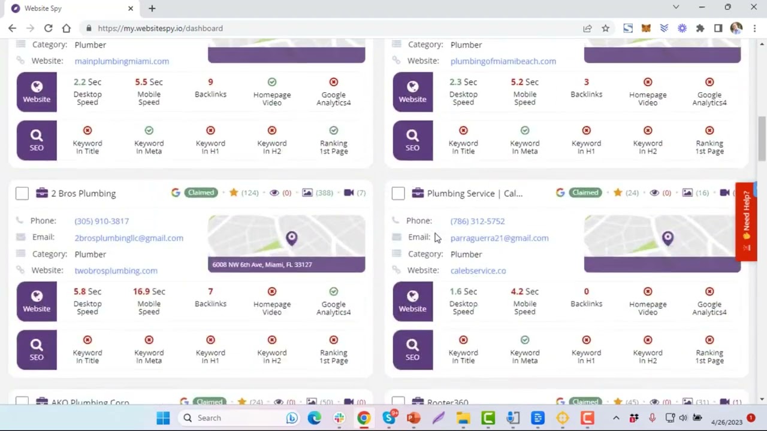The image size is (767, 431).
Task: Click Ranking 1st Page check on mainplumbingmiami card
Action: point(334,130)
